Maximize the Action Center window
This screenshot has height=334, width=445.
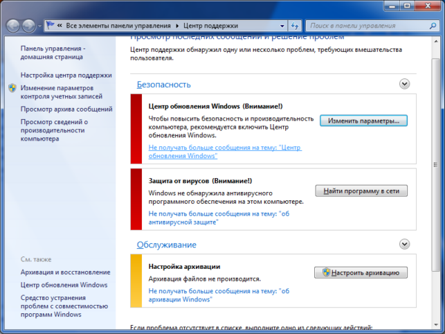click(x=407, y=6)
